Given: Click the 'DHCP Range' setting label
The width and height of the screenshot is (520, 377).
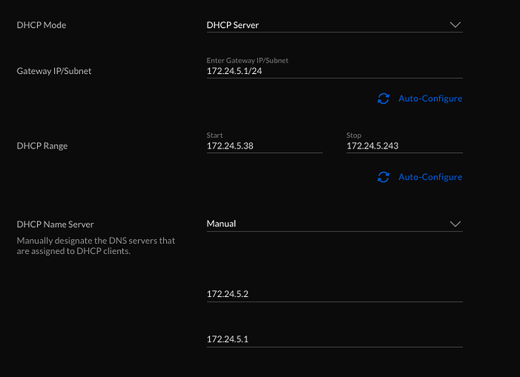Looking at the screenshot, I should (42, 146).
